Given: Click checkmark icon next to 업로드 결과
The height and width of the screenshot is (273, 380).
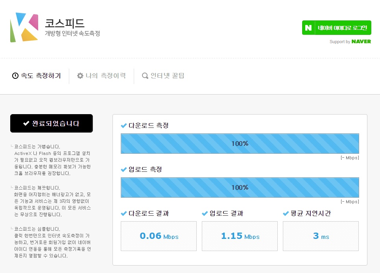Looking at the screenshot, I should [205, 214].
